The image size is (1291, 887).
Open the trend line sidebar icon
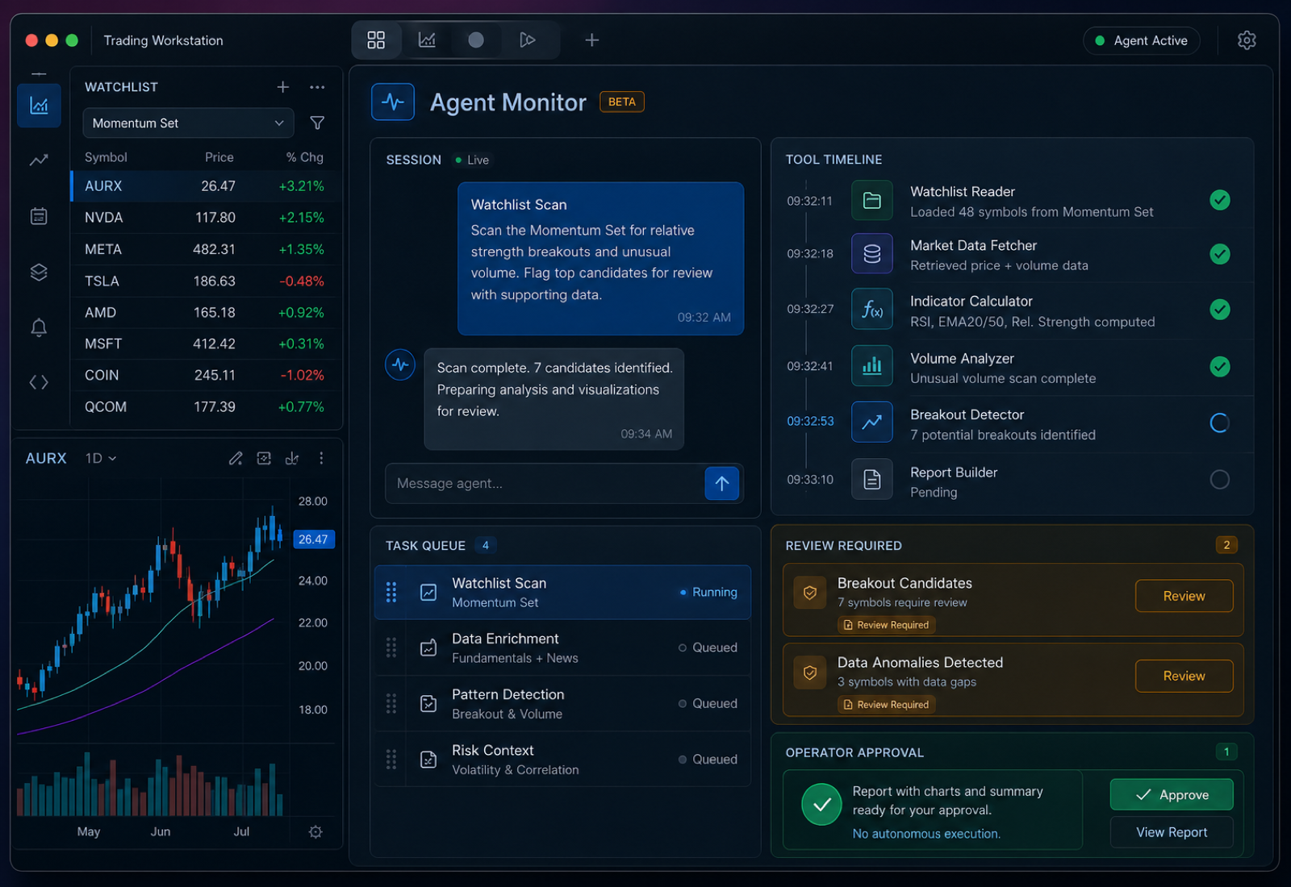(x=39, y=160)
